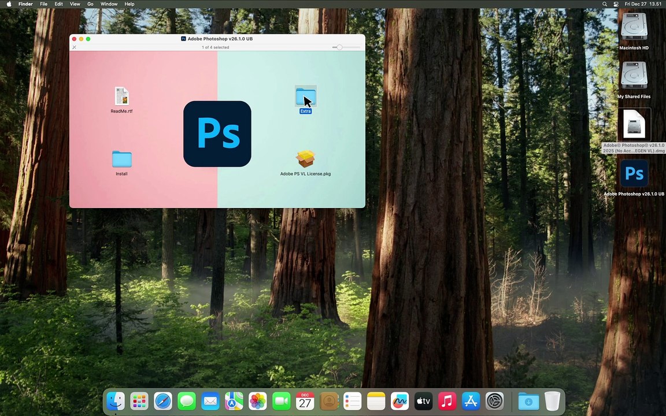The width and height of the screenshot is (666, 416).
Task: Open Adobe Photoshop v26.1.0 UB mounted volume
Action: [x=634, y=173]
